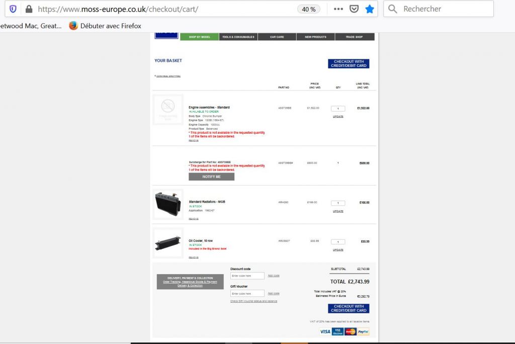Open Engine Assemblies - Standard product title
Viewport: 515px width, 344px height.
point(209,108)
